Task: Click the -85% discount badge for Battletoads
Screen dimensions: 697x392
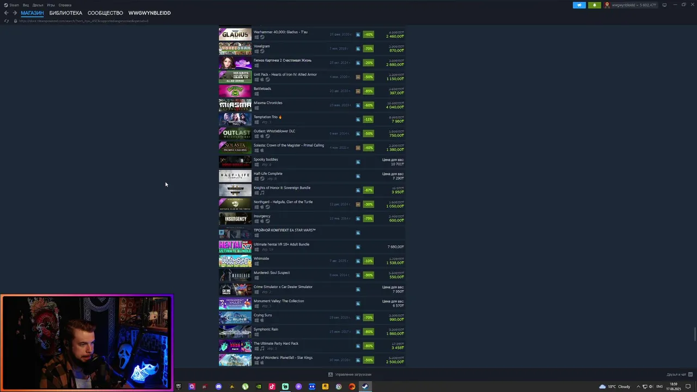Action: [369, 91]
